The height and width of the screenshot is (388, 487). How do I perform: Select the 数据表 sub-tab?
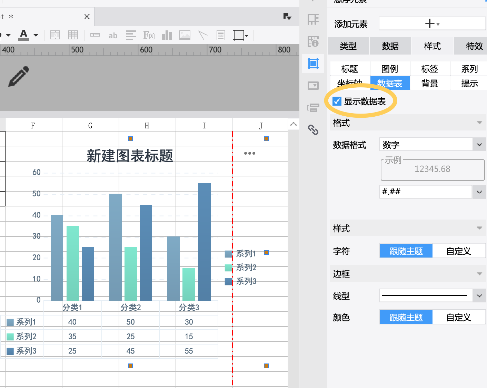[x=390, y=83]
